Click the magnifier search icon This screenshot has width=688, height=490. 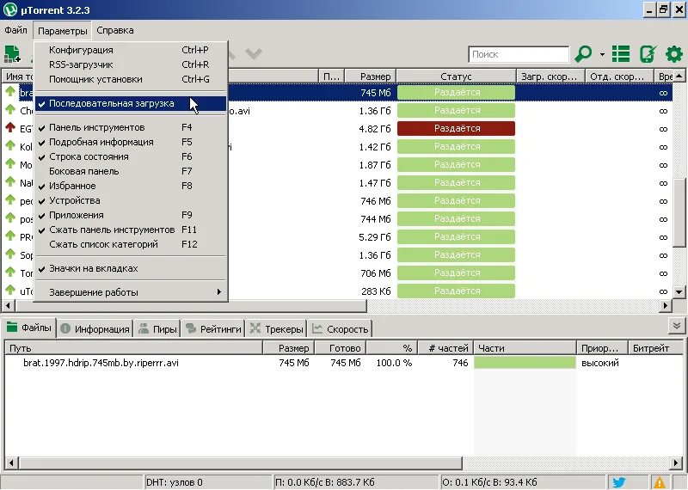coord(583,54)
